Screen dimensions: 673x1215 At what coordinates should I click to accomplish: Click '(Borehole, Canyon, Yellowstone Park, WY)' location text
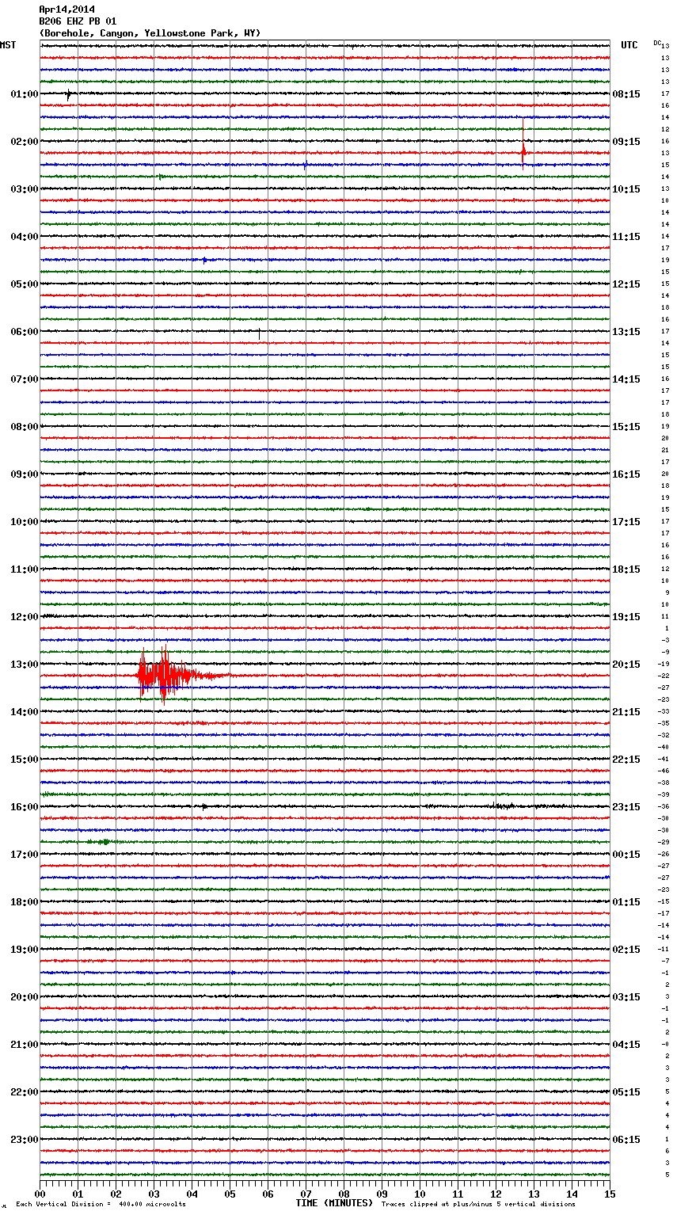tap(150, 33)
